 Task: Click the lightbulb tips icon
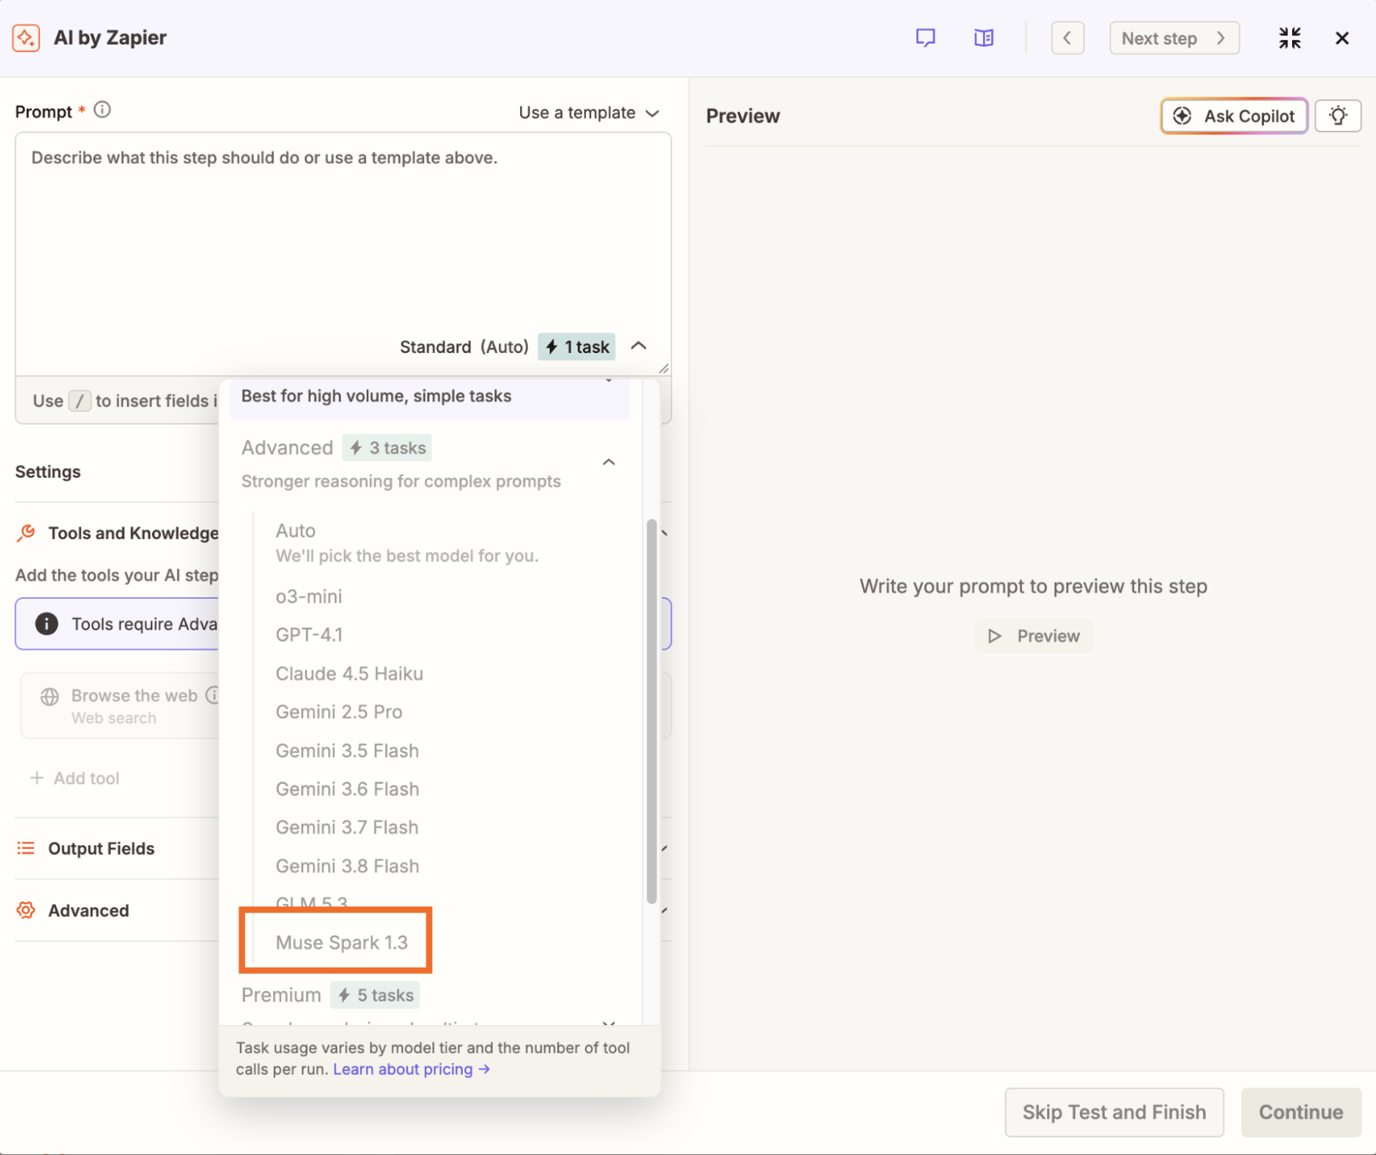click(1337, 116)
